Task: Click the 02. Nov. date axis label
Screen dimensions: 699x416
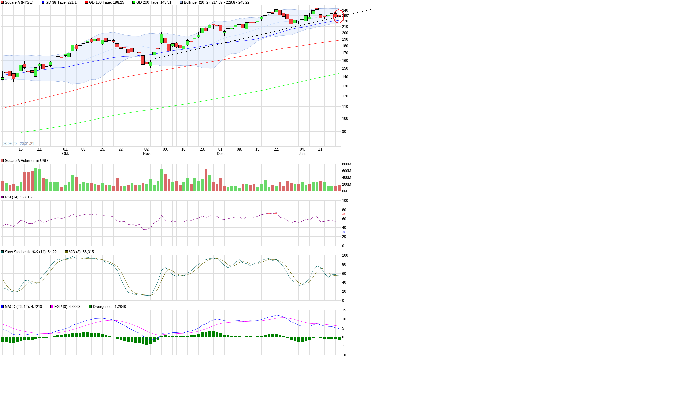Action: 147,151
